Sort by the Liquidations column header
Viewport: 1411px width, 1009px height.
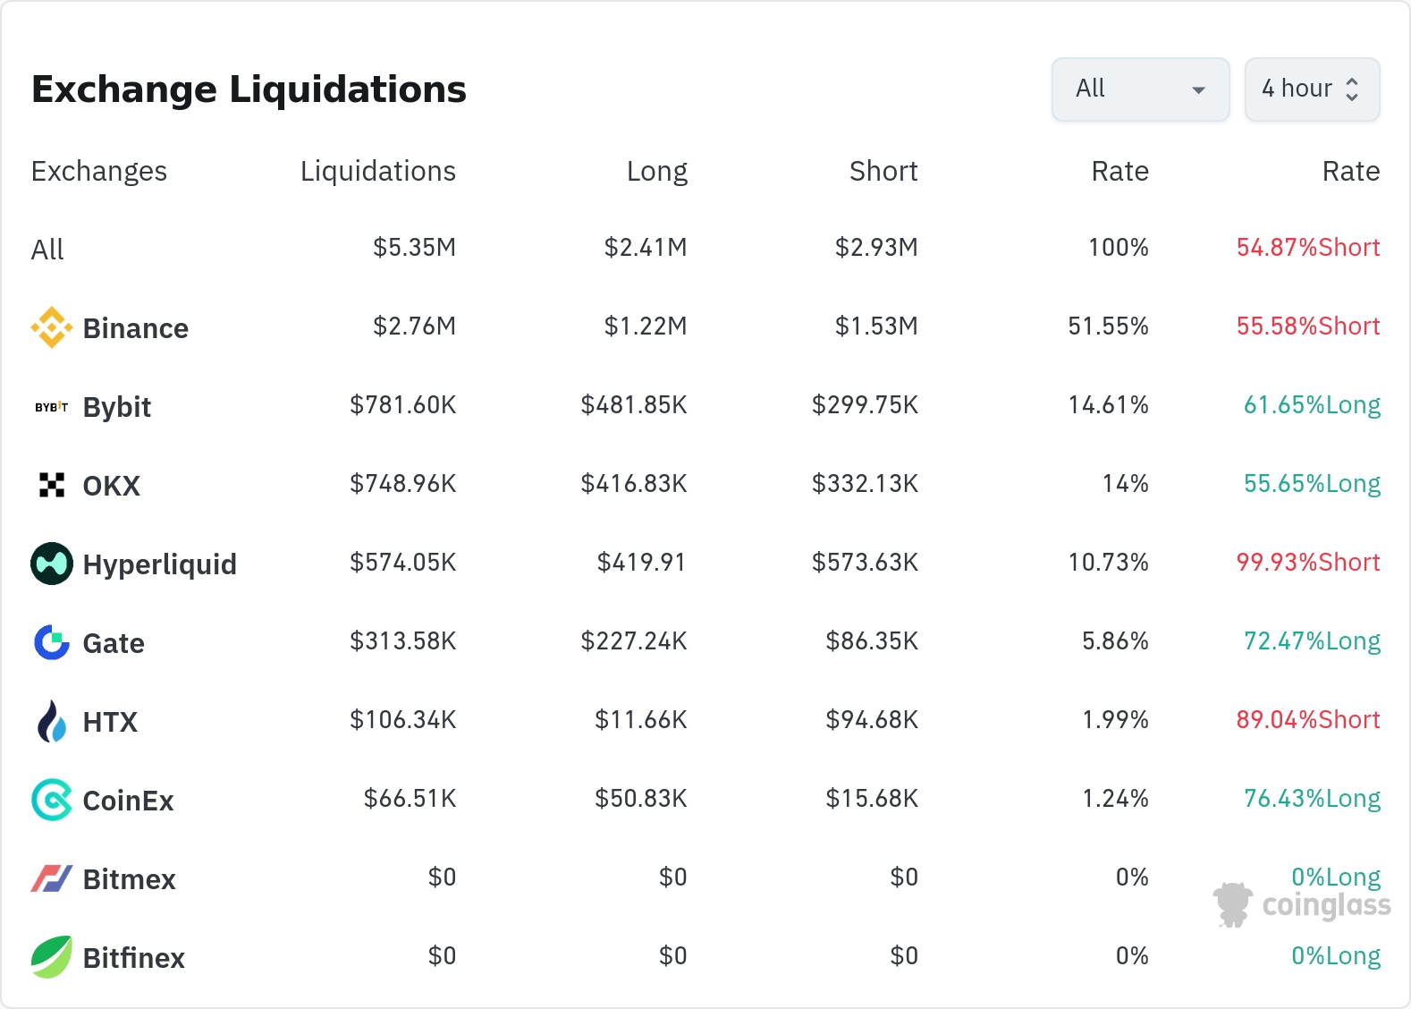[x=377, y=171]
